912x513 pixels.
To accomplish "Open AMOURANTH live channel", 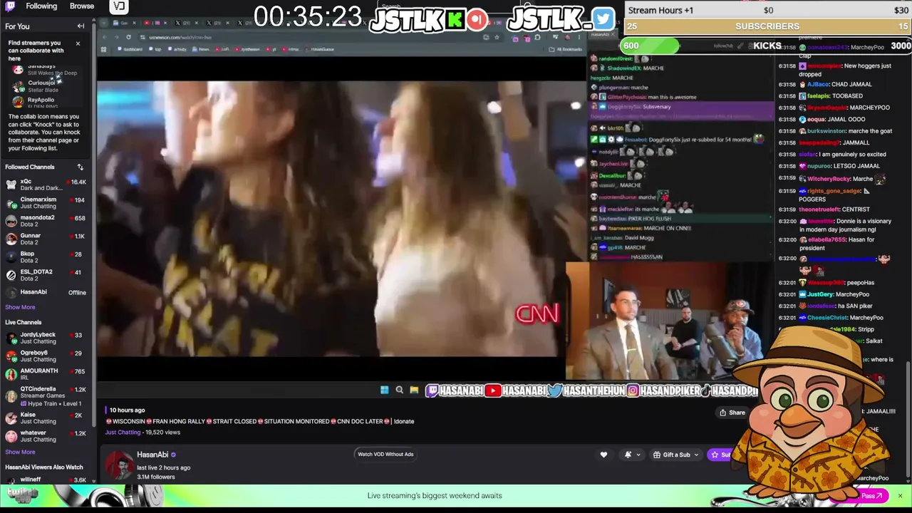I will point(46,374).
